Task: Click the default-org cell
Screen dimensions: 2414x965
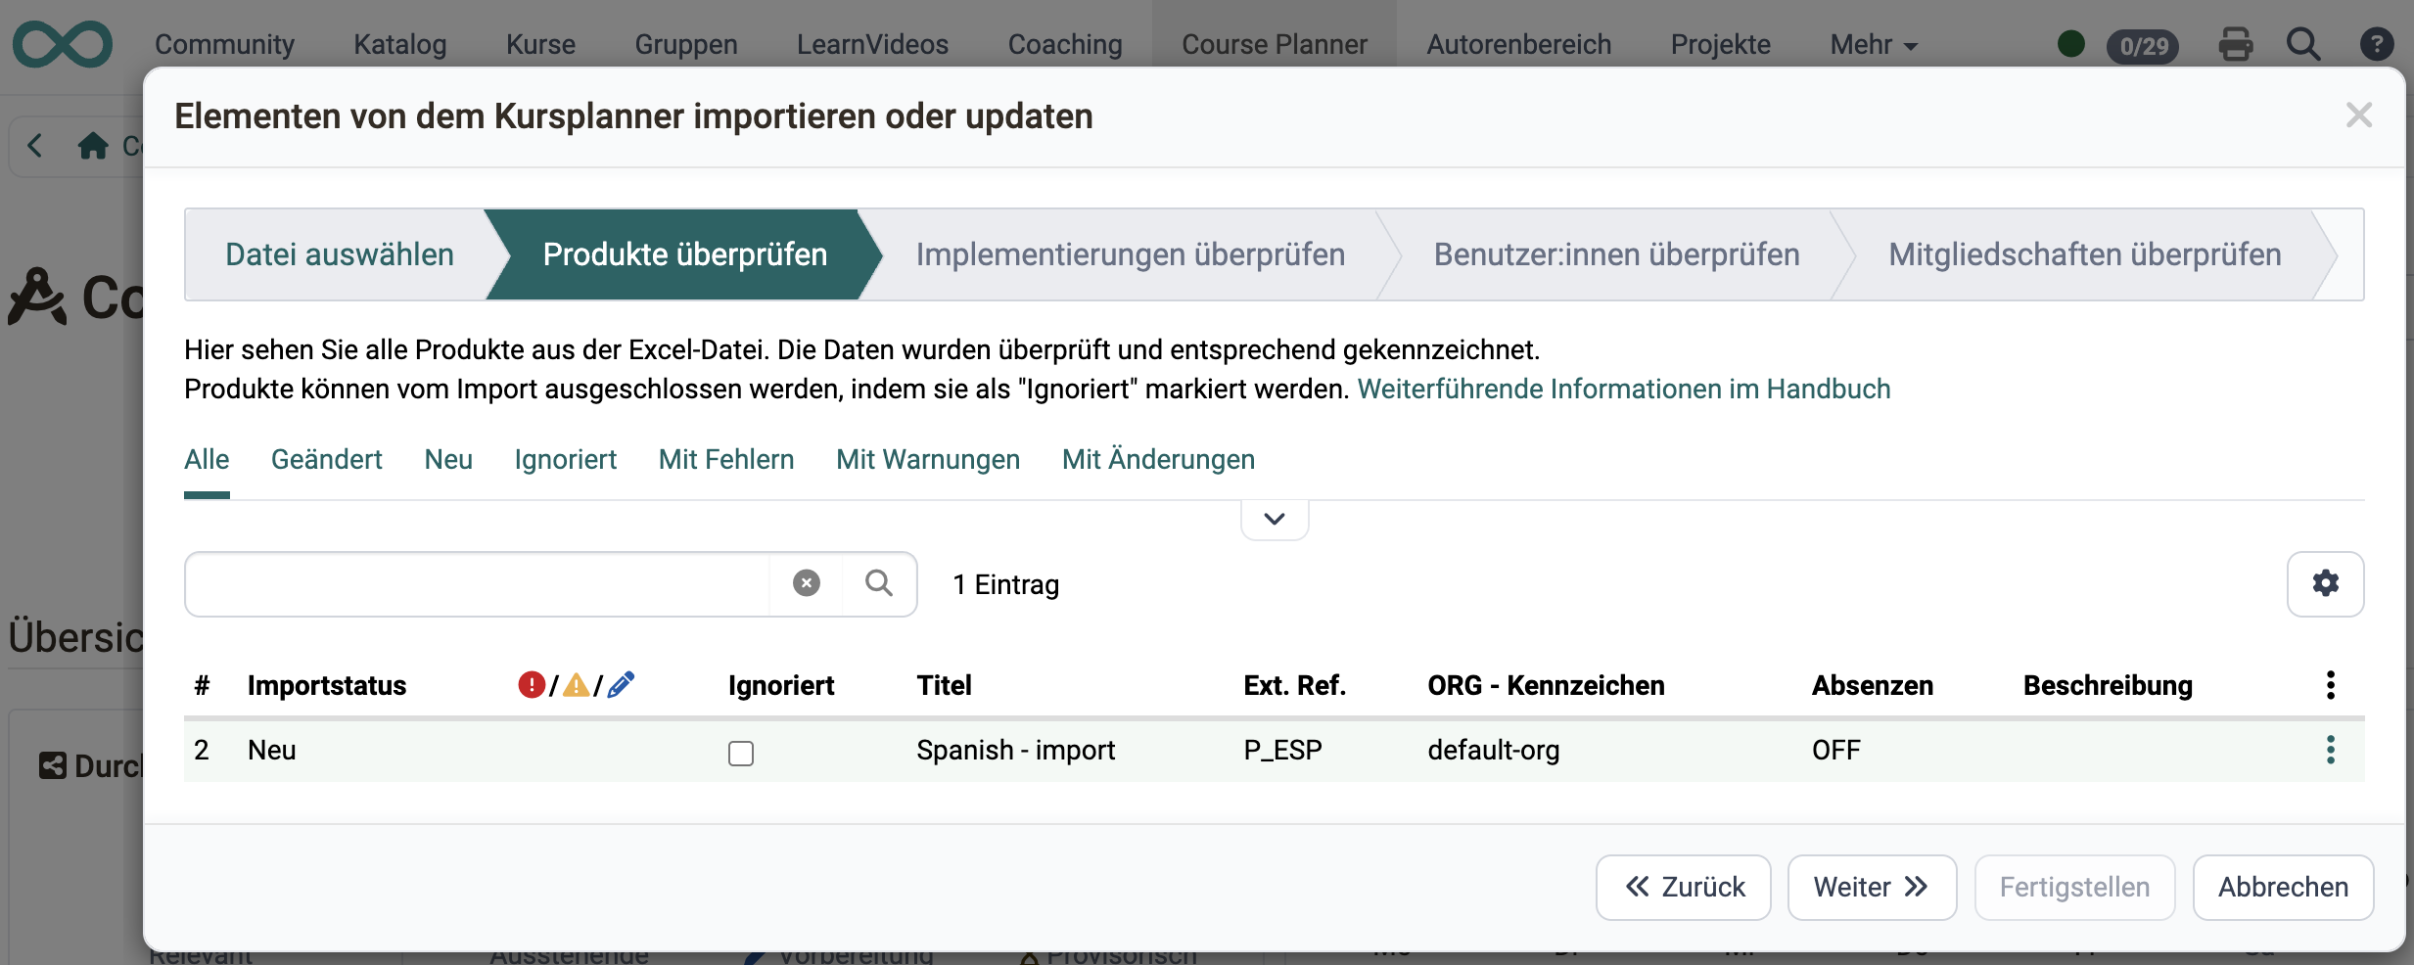Action: coord(1494,750)
